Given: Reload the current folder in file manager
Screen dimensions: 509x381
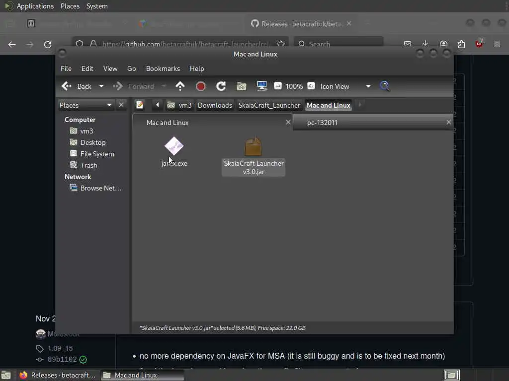Looking at the screenshot, I should (x=221, y=86).
